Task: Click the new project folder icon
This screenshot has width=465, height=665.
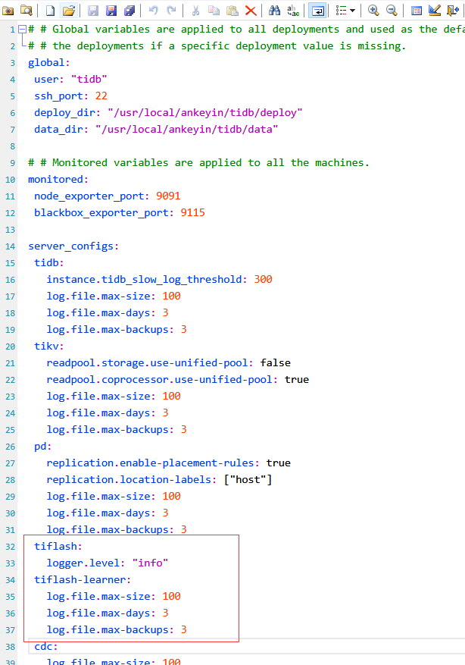Action: 8,10
